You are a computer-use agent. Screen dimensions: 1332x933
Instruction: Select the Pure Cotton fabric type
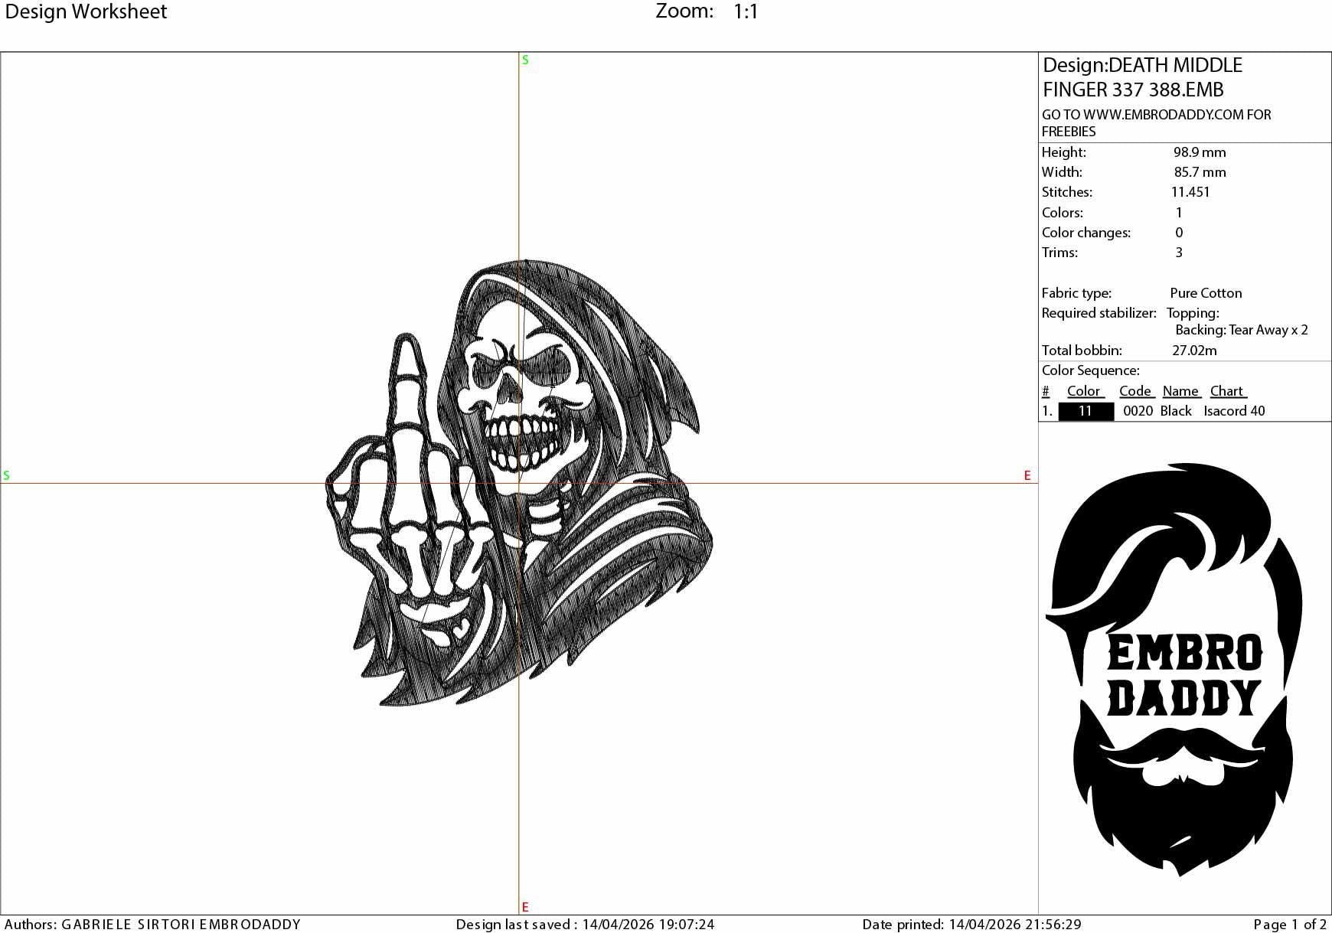(x=1206, y=293)
